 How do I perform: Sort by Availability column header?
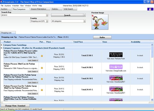click(x=140, y=42)
